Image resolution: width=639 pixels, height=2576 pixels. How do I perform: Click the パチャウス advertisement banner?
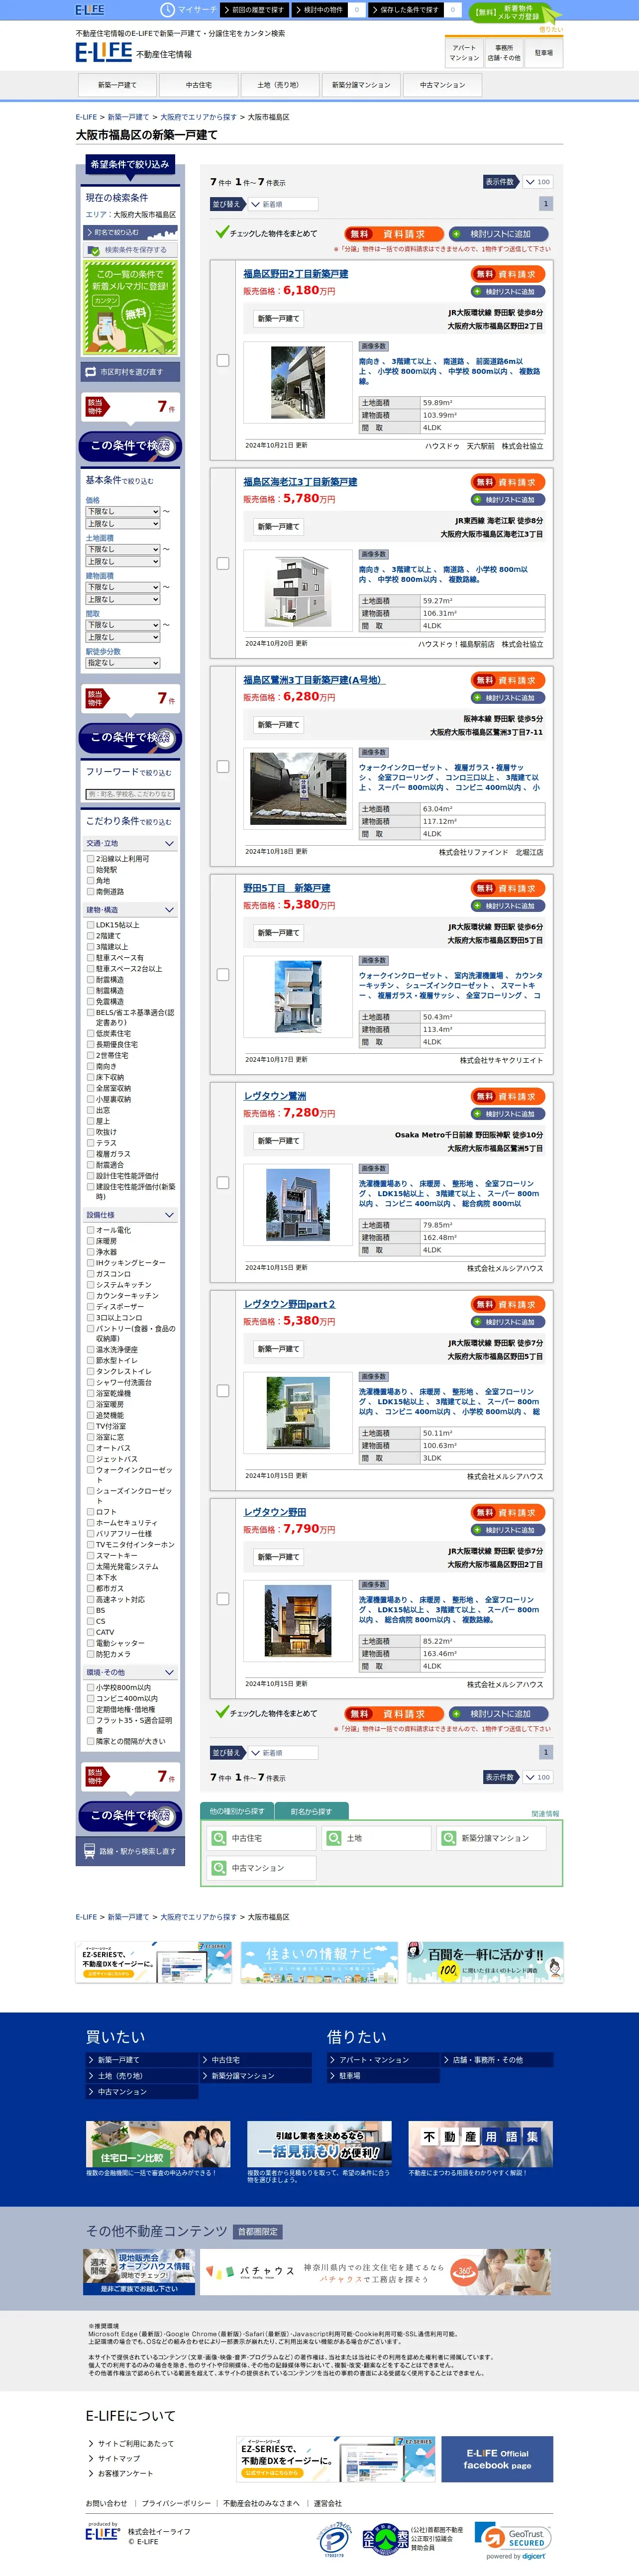(x=376, y=2272)
